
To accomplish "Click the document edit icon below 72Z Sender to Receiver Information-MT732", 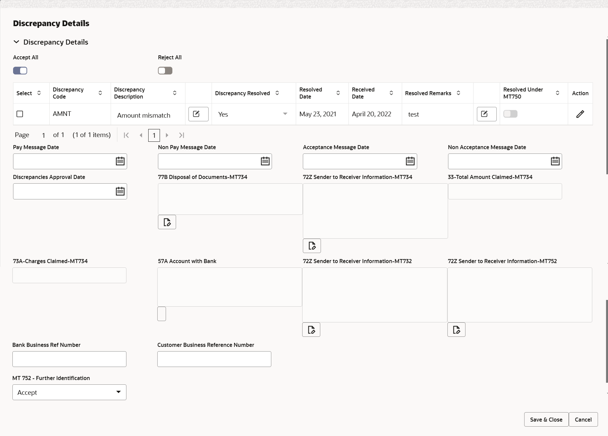I will [311, 329].
